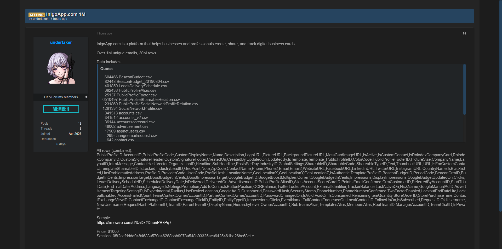
Task: Open the limewire.com sample link
Action: [134, 223]
